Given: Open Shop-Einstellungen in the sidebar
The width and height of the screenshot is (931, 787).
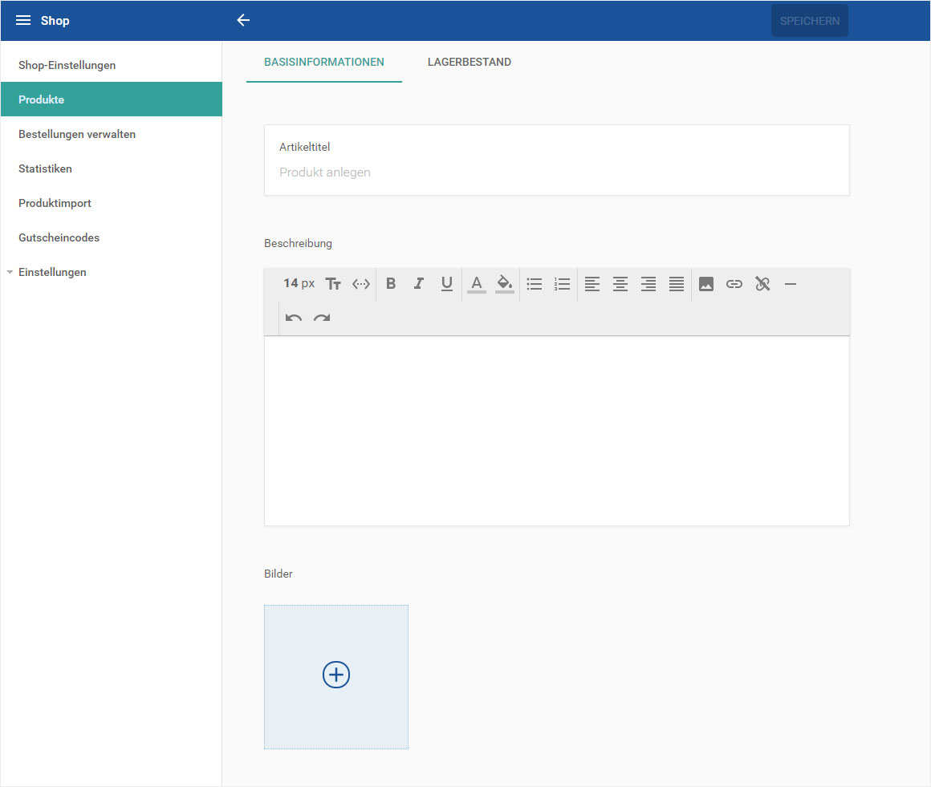Looking at the screenshot, I should pyautogui.click(x=112, y=65).
